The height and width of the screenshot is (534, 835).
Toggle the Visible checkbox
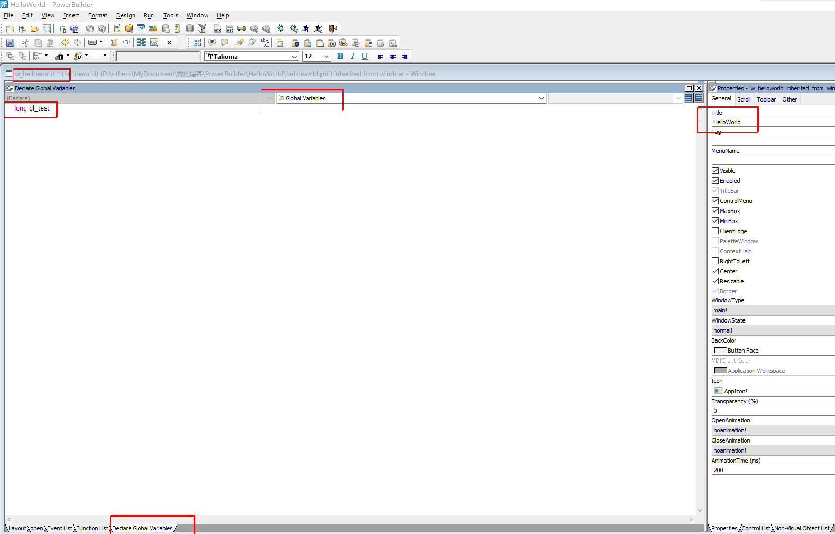pos(715,171)
